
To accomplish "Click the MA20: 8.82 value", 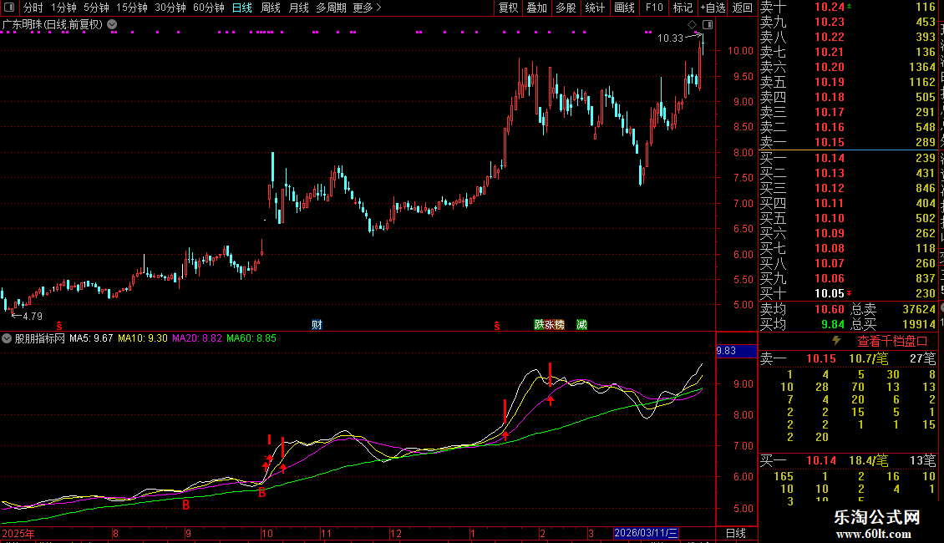I will [x=197, y=338].
